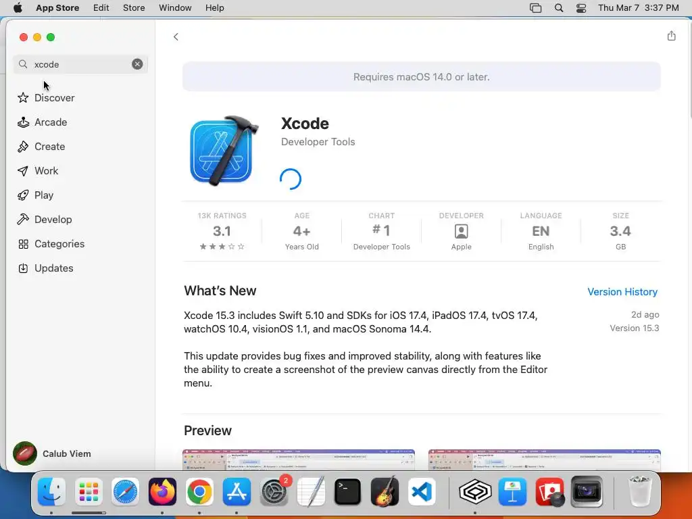692x519 pixels.
Task: Click App Store icon in Dock
Action: coord(237,491)
